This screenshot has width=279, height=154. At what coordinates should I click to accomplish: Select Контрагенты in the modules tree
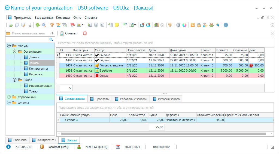point(38,69)
